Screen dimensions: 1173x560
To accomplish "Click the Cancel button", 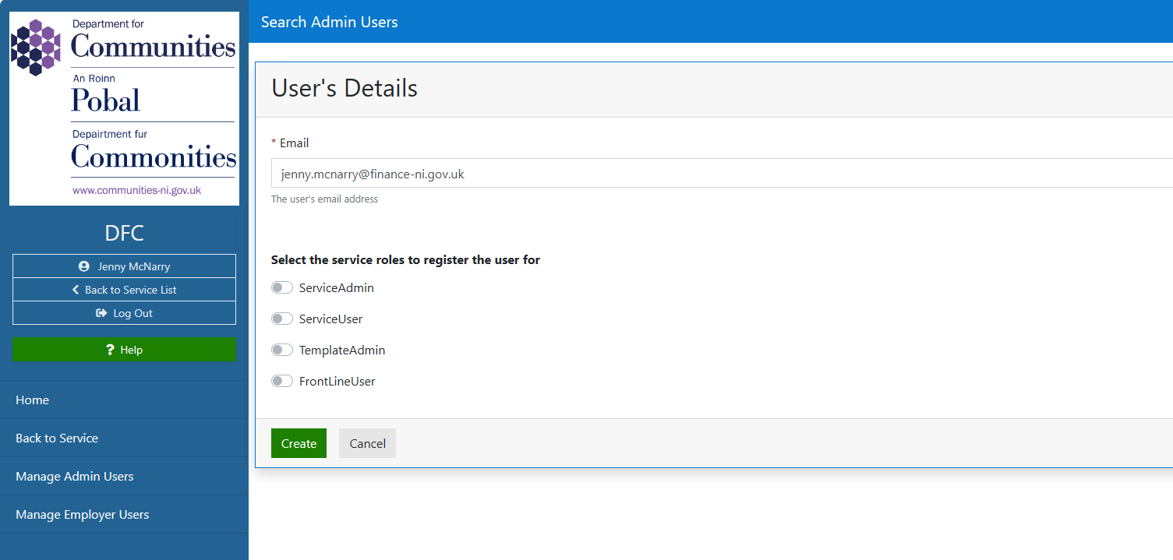I will tap(367, 443).
